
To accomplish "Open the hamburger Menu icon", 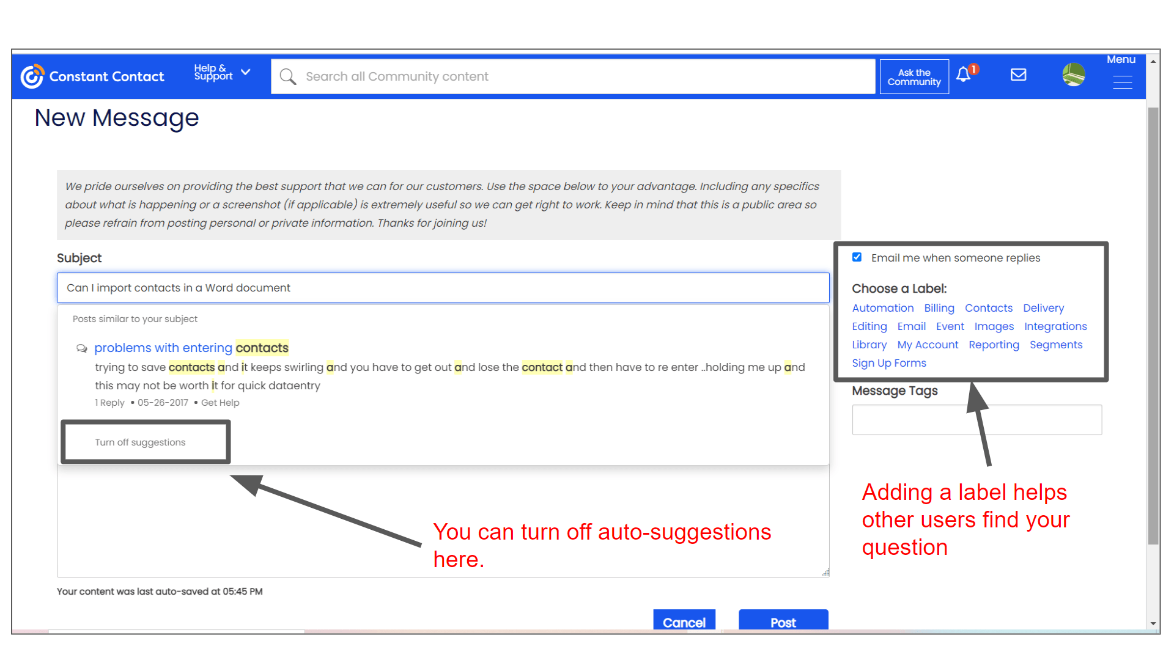I will 1122,81.
